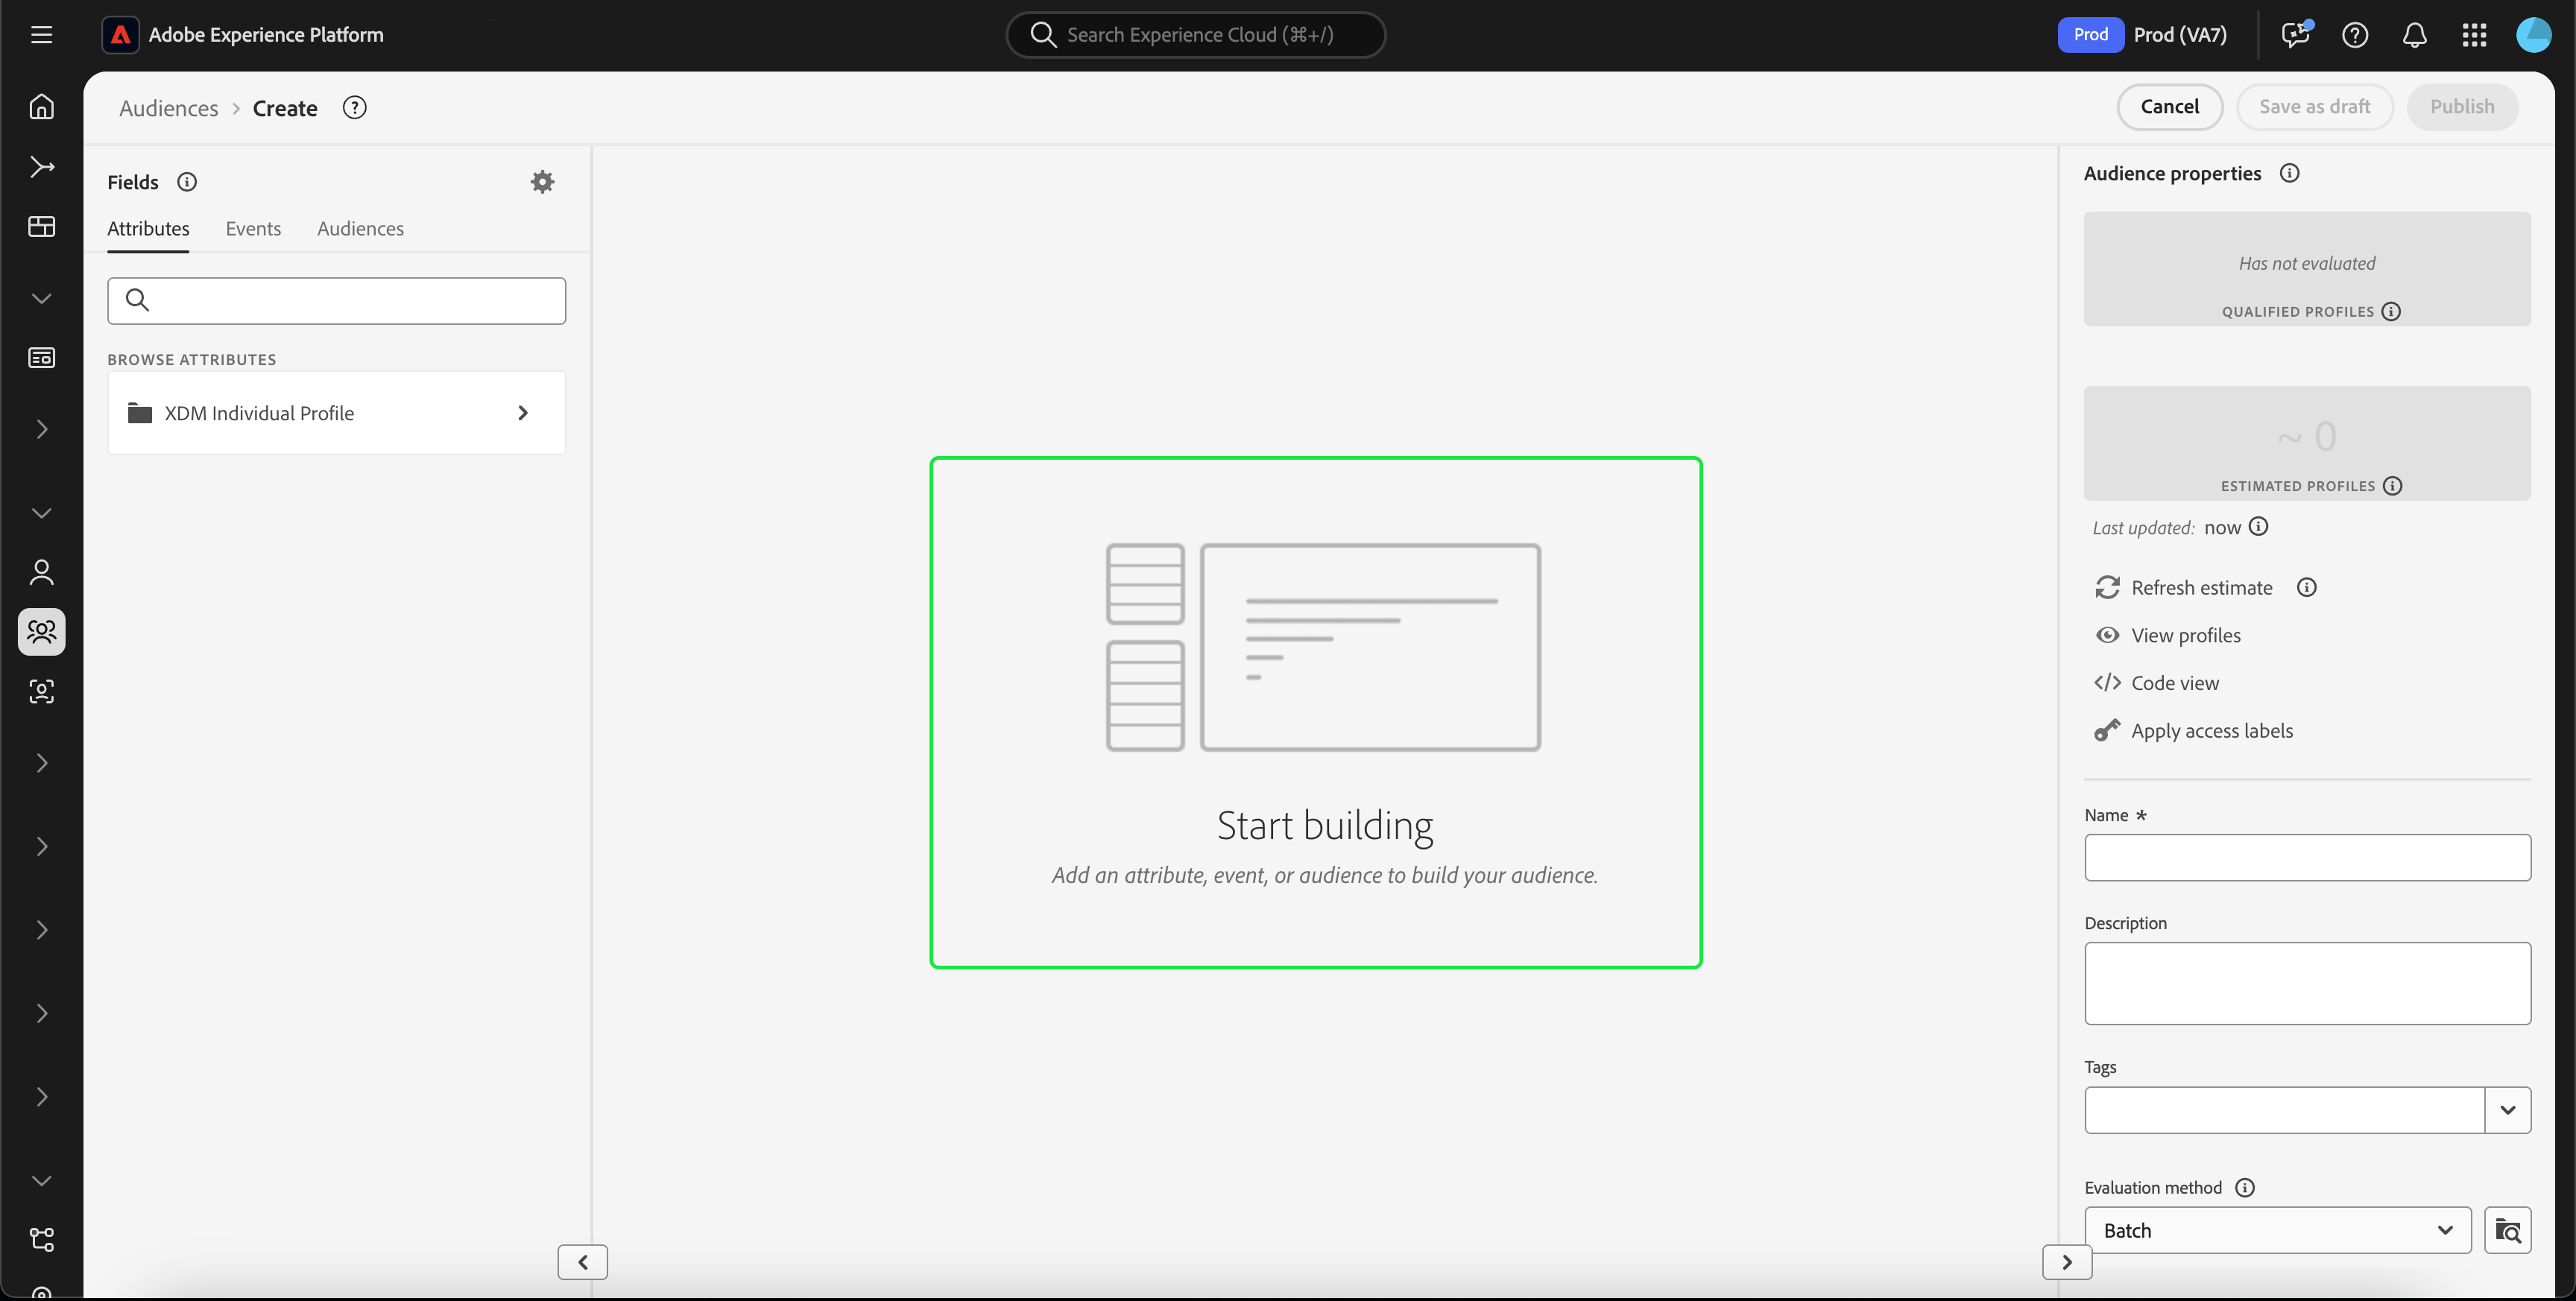Open the Tags dropdown arrow

(x=2507, y=1109)
